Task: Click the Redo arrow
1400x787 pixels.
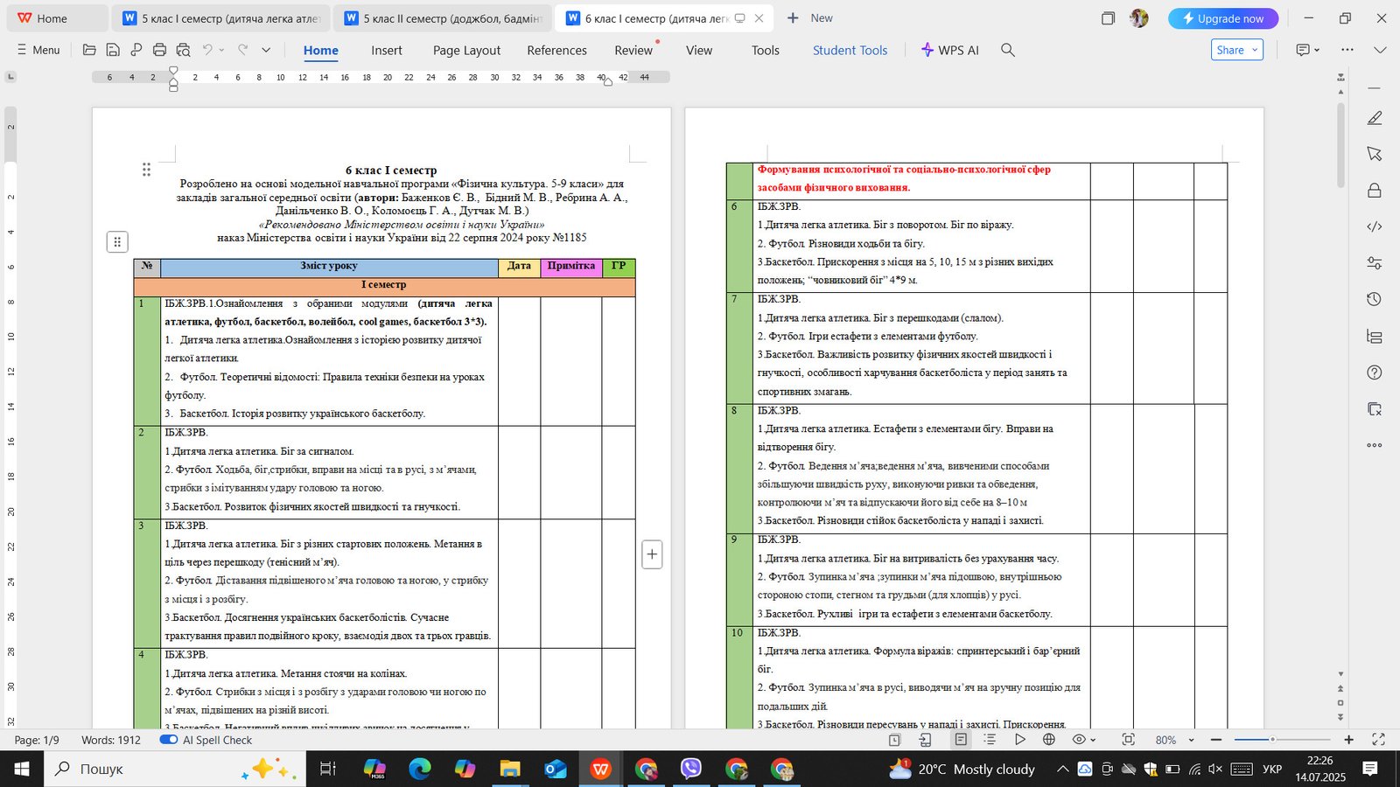Action: 242,50
